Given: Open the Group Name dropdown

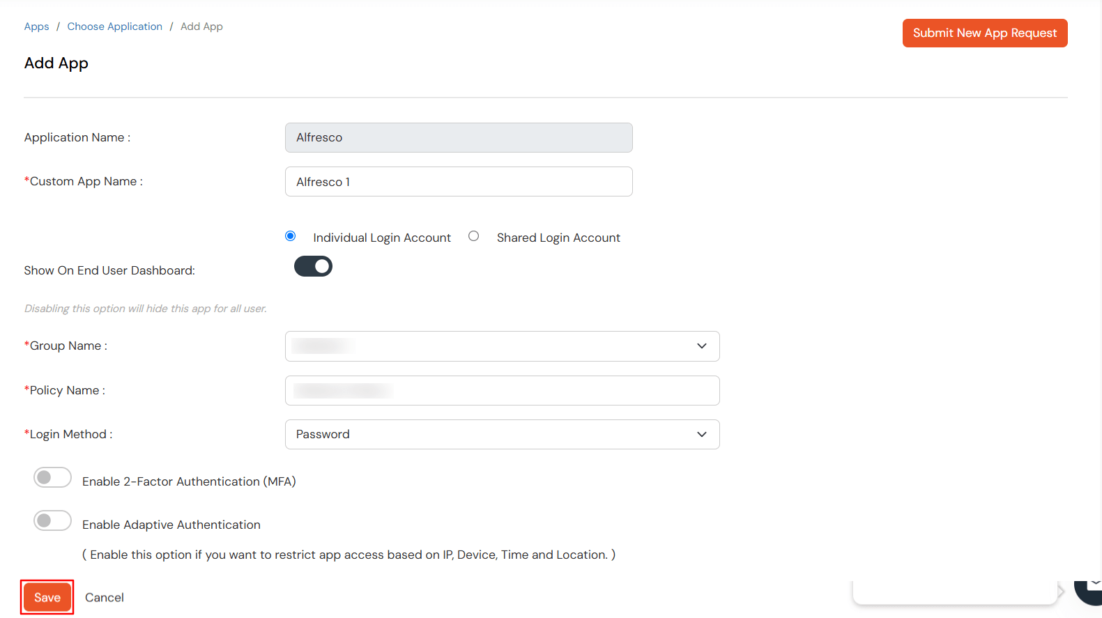Looking at the screenshot, I should (x=502, y=346).
